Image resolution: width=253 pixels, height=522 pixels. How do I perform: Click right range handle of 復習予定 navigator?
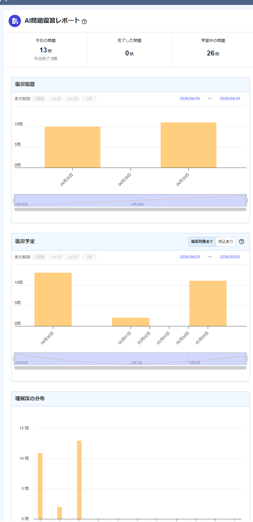pos(246,359)
